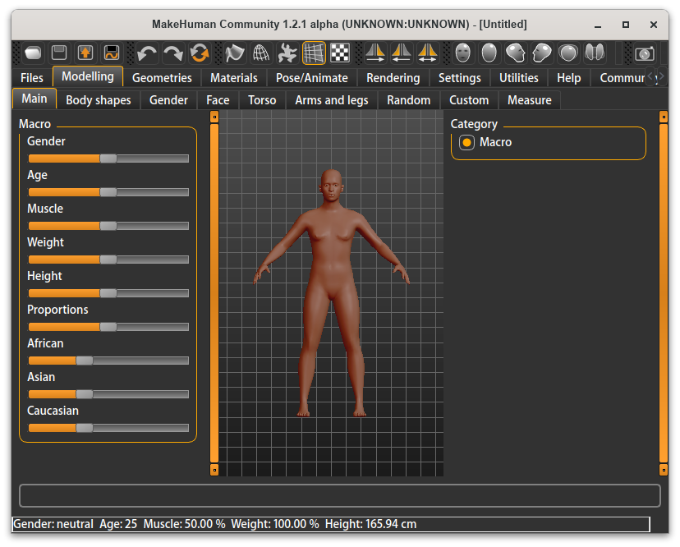Click the Save floppy disk icon

[x=59, y=53]
